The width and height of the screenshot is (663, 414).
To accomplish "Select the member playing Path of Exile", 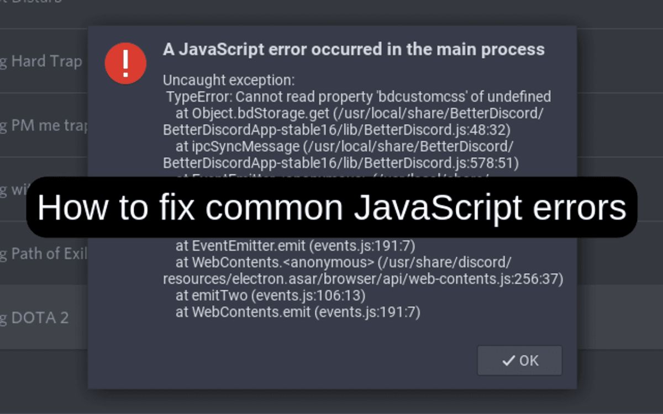I will pos(44,253).
